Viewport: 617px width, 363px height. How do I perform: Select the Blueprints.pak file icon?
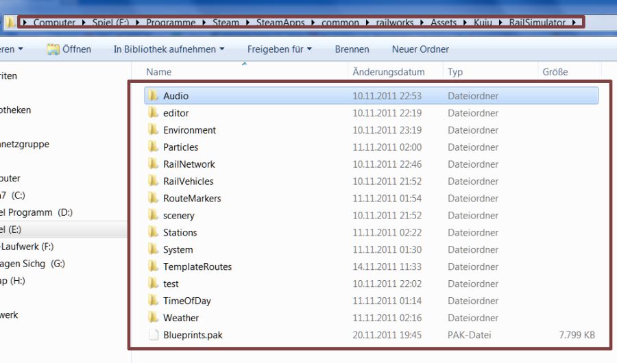tap(154, 335)
